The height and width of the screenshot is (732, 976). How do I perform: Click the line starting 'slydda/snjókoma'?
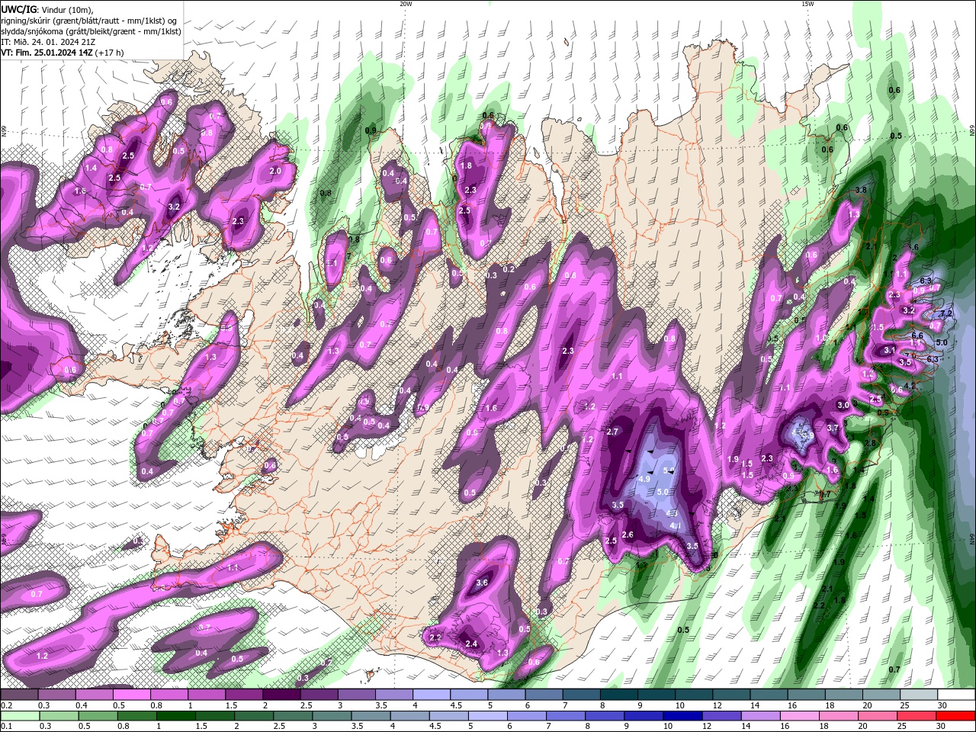91,31
